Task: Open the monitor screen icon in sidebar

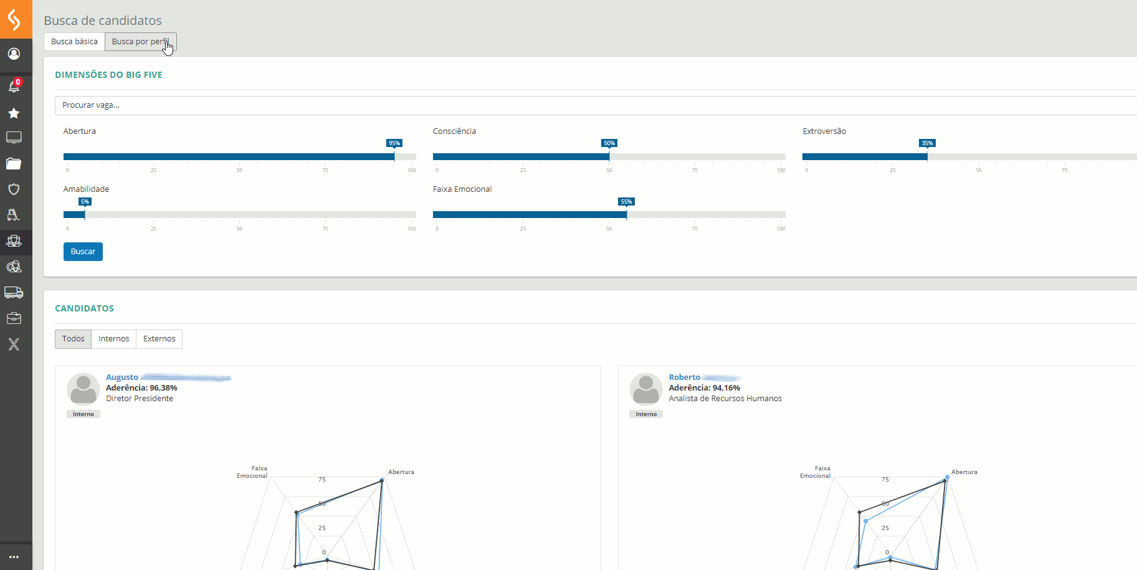Action: point(14,138)
